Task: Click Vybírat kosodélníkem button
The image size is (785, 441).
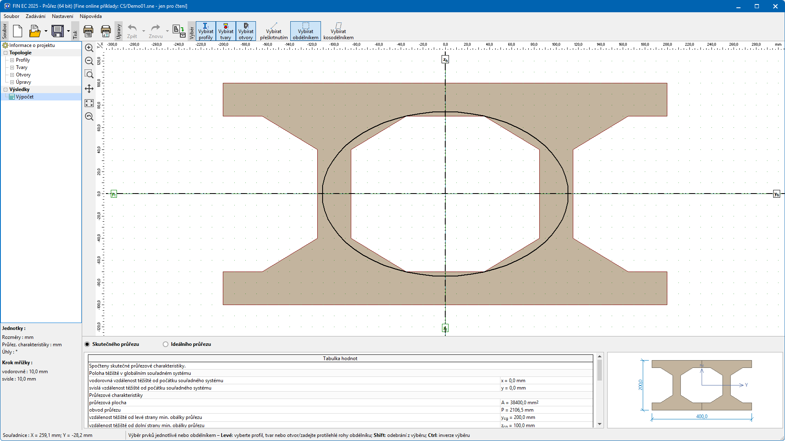Action: [x=338, y=31]
